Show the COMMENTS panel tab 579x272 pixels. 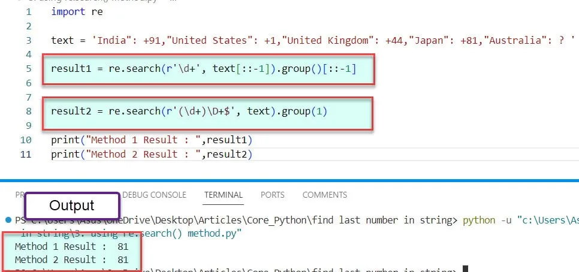pos(324,195)
